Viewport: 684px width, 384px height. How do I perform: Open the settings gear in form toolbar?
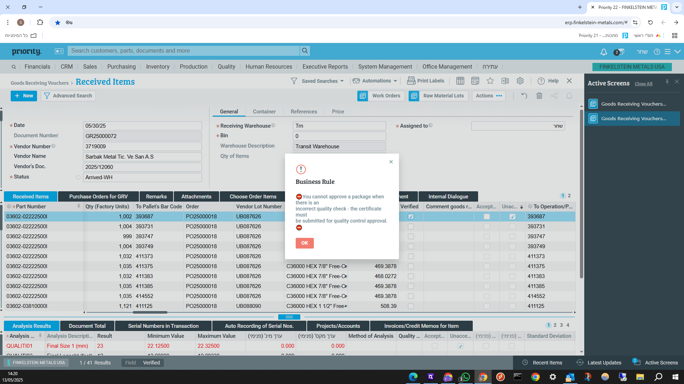pos(520,81)
